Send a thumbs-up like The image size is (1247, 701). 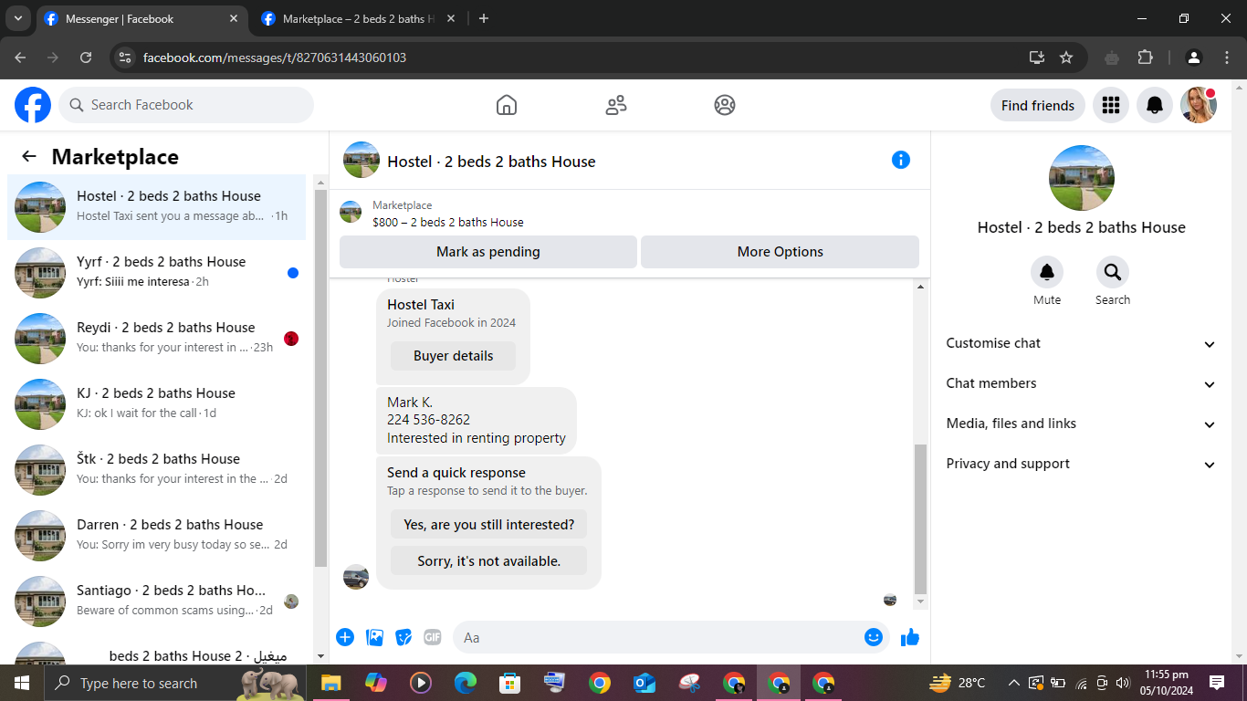click(x=910, y=637)
